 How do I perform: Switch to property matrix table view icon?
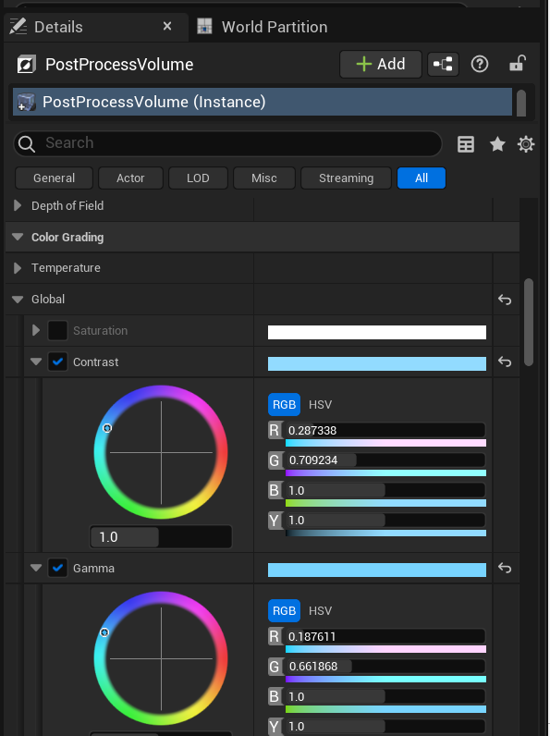coord(466,144)
